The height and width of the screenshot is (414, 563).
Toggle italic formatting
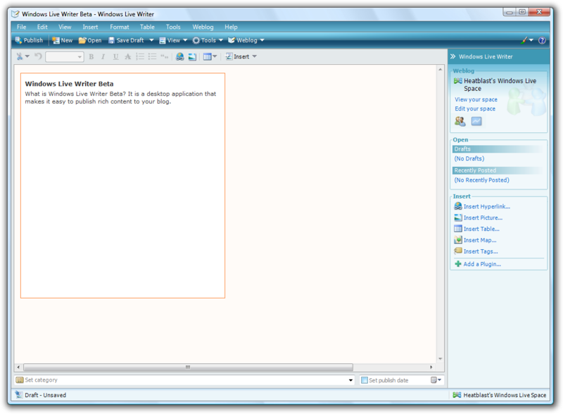[x=103, y=56]
